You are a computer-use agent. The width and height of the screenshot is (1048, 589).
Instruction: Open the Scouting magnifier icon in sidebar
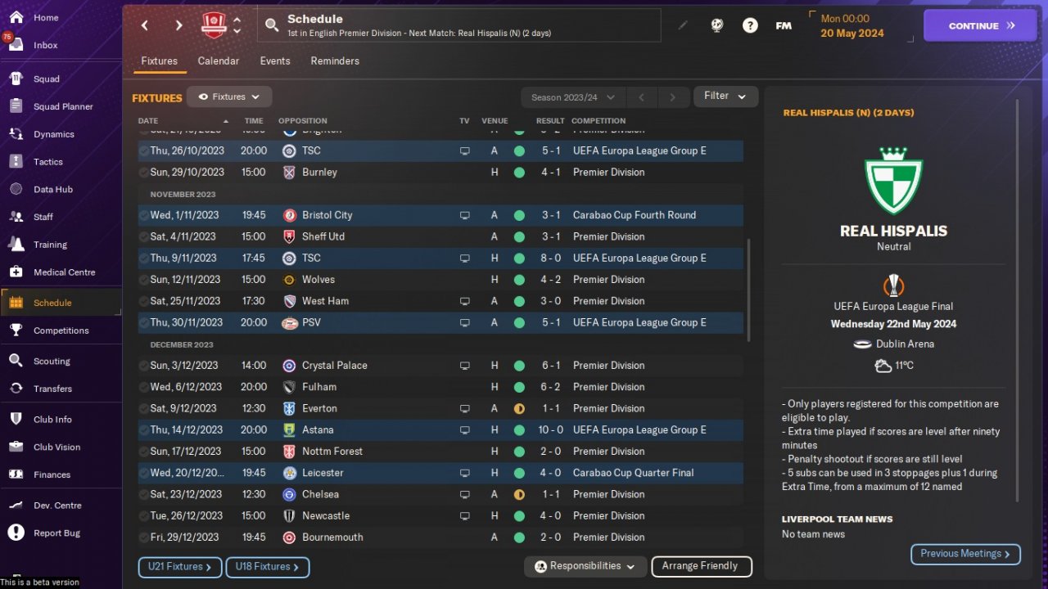[16, 361]
